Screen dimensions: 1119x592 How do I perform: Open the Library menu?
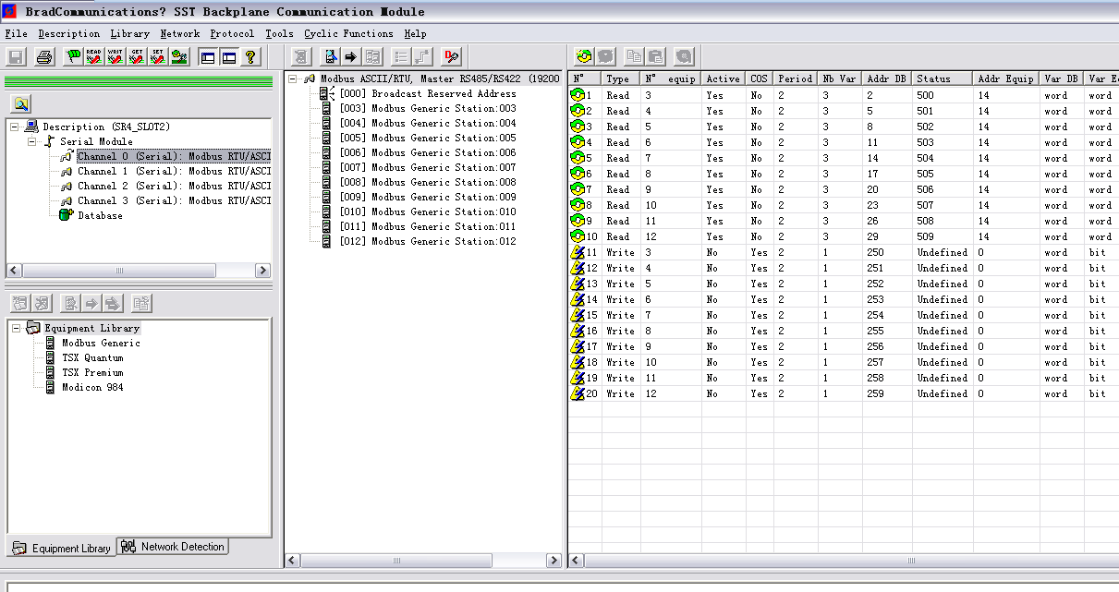[129, 33]
